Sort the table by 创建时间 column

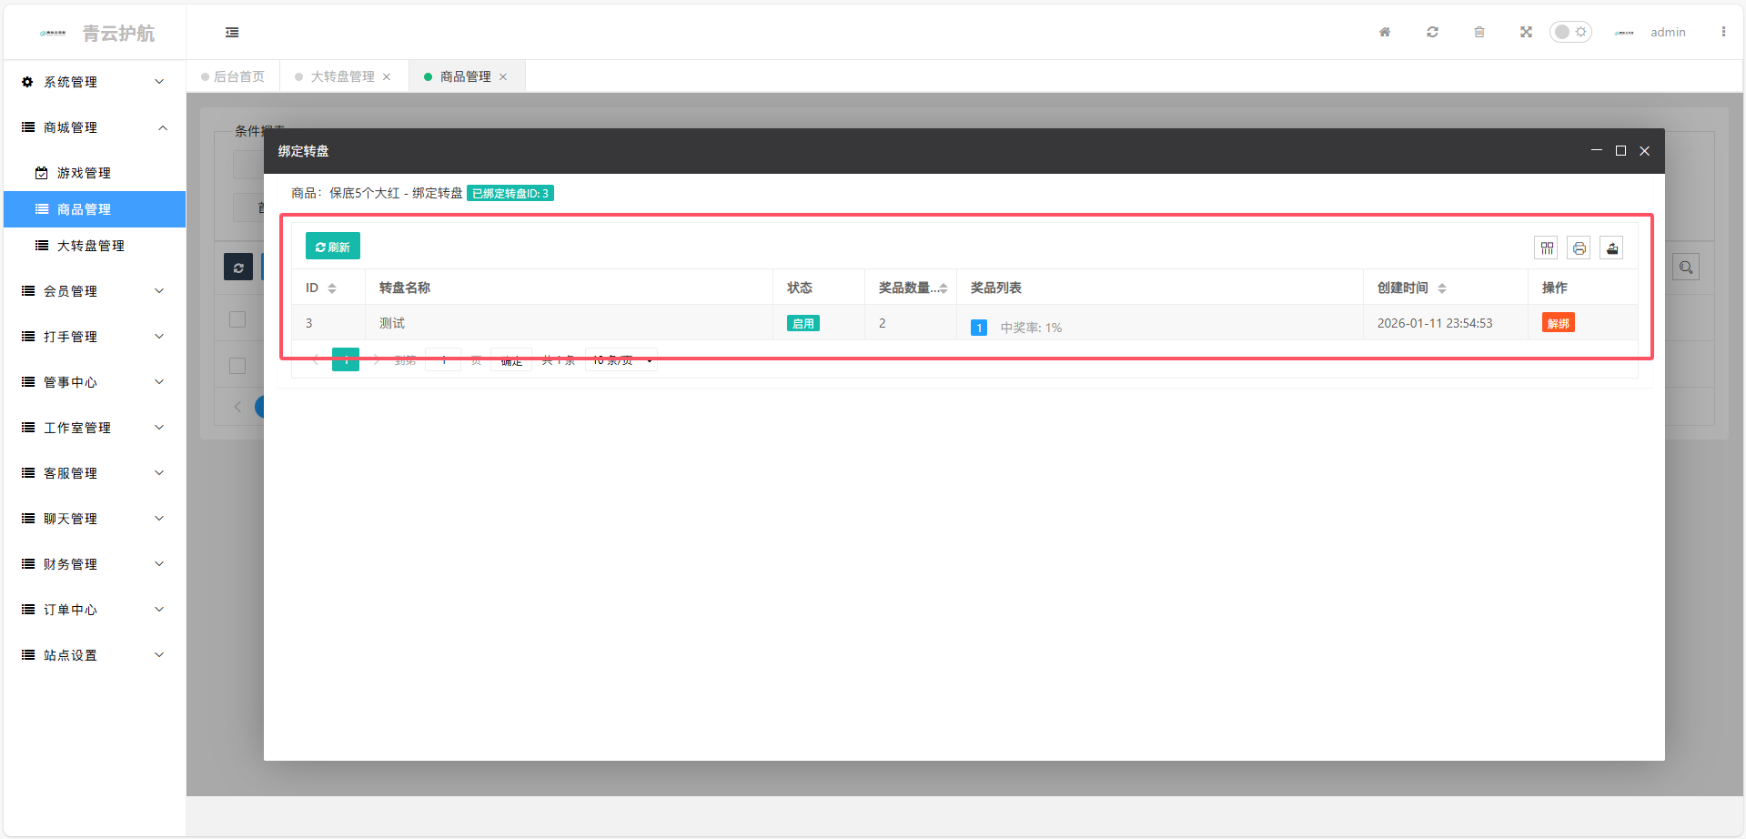(1442, 288)
